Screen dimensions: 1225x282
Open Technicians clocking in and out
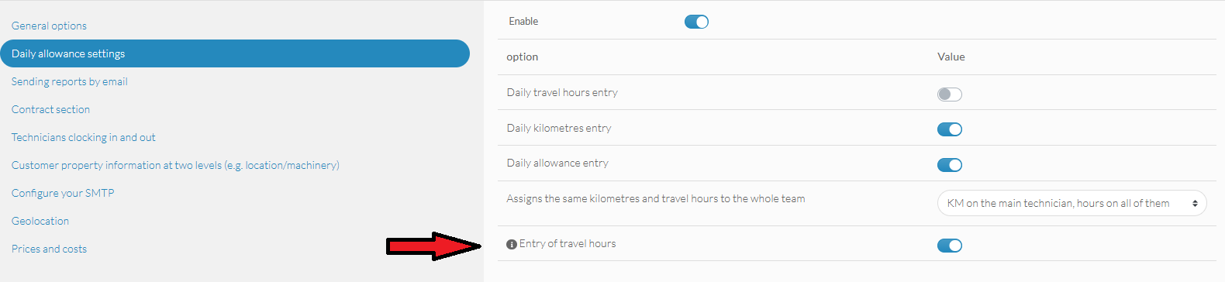pyautogui.click(x=83, y=137)
